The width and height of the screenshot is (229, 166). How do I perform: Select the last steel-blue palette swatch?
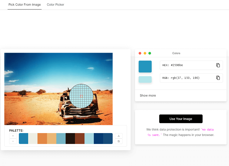(x=108, y=139)
